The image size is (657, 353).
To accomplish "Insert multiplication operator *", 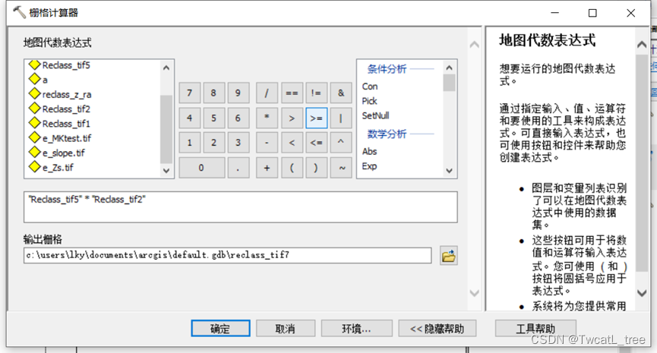I will tap(267, 118).
